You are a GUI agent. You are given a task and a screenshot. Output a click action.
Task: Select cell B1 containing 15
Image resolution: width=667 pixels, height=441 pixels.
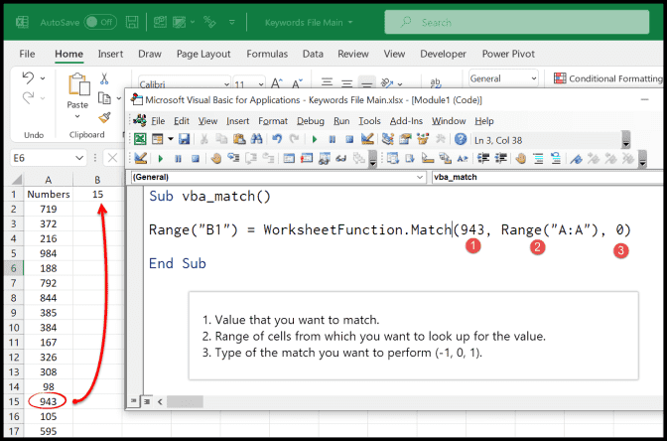[97, 194]
